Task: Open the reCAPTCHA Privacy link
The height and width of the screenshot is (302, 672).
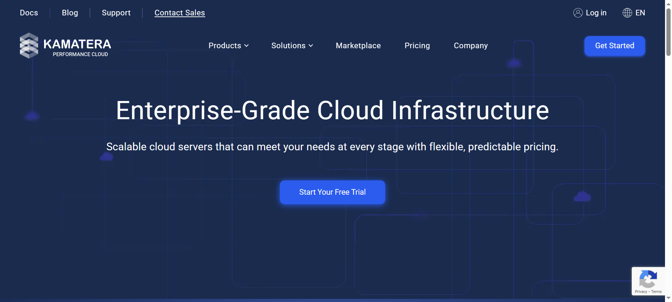Action: tap(641, 292)
